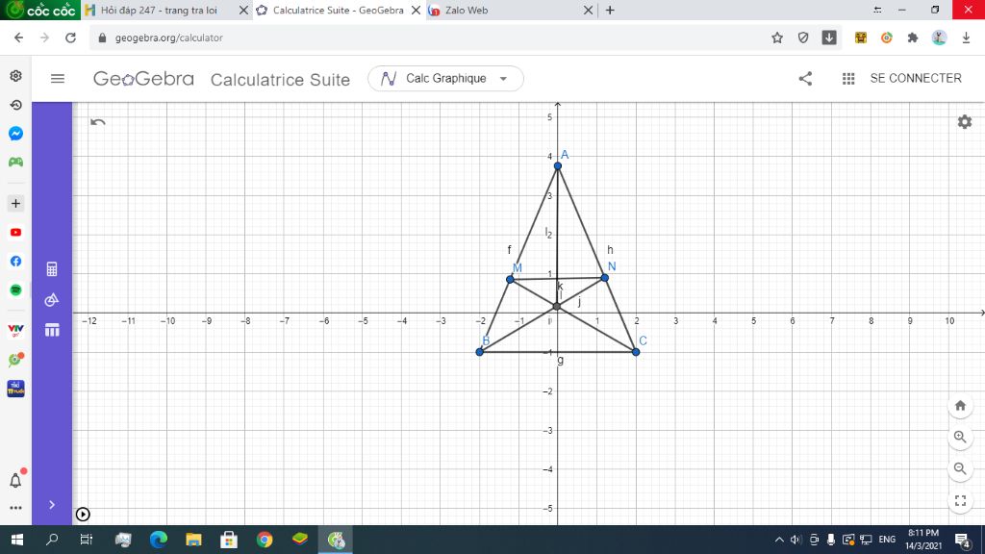This screenshot has height=554, width=985.
Task: Select point B on triangle
Action: tap(480, 352)
